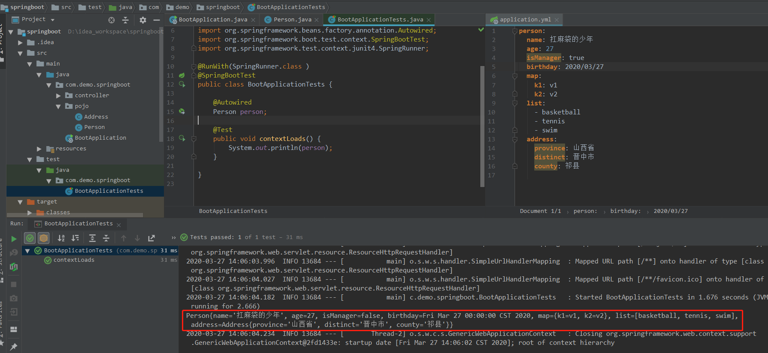Click springboot breadcrumb at top left
This screenshot has width=768, height=353.
tap(23, 7)
